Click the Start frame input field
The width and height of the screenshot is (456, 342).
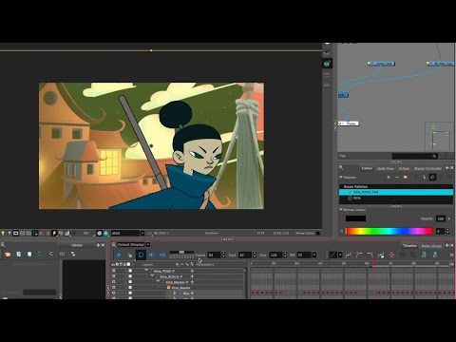245,255
